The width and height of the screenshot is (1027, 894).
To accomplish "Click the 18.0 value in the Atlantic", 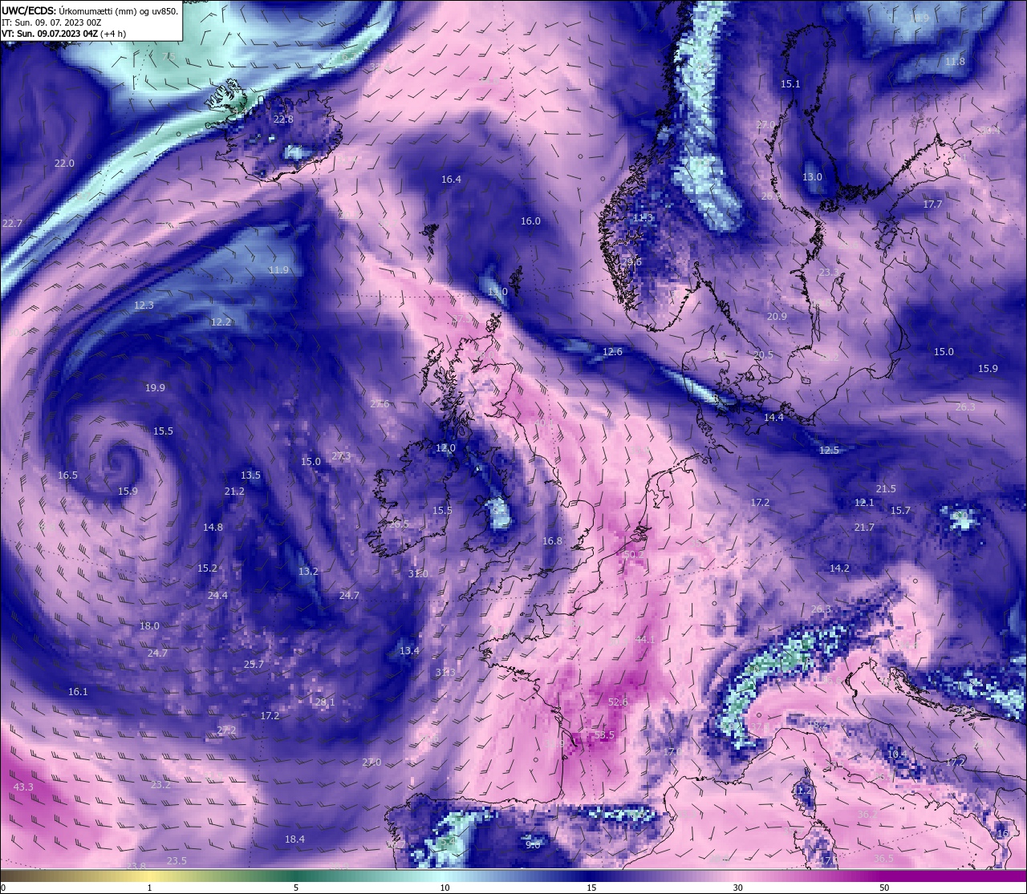I will pyautogui.click(x=149, y=625).
